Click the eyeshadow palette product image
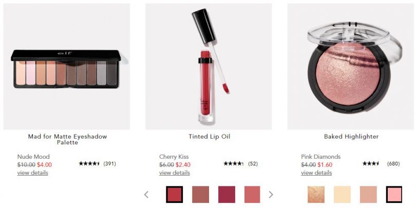 (x=67, y=66)
